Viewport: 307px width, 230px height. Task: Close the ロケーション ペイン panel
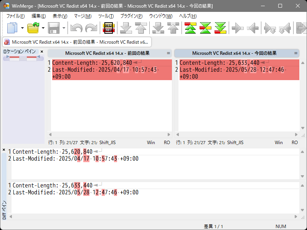point(42,52)
